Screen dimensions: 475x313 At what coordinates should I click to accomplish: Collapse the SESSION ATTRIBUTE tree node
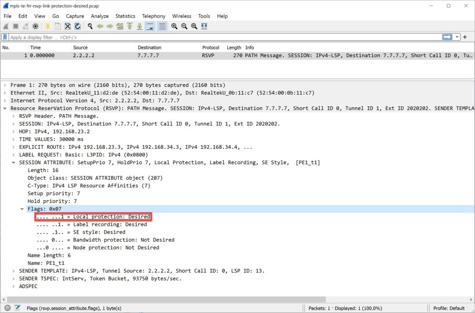point(13,163)
